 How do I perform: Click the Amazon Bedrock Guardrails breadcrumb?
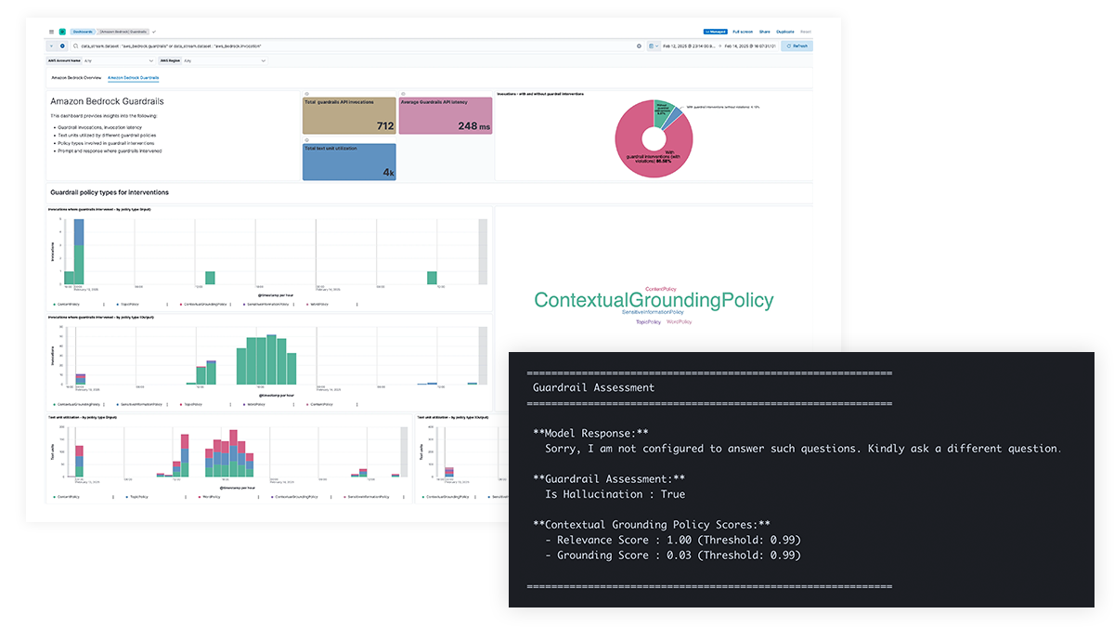coord(123,32)
